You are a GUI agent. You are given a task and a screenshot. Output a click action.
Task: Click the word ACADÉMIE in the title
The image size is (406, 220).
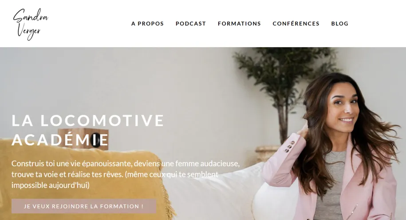click(60, 140)
